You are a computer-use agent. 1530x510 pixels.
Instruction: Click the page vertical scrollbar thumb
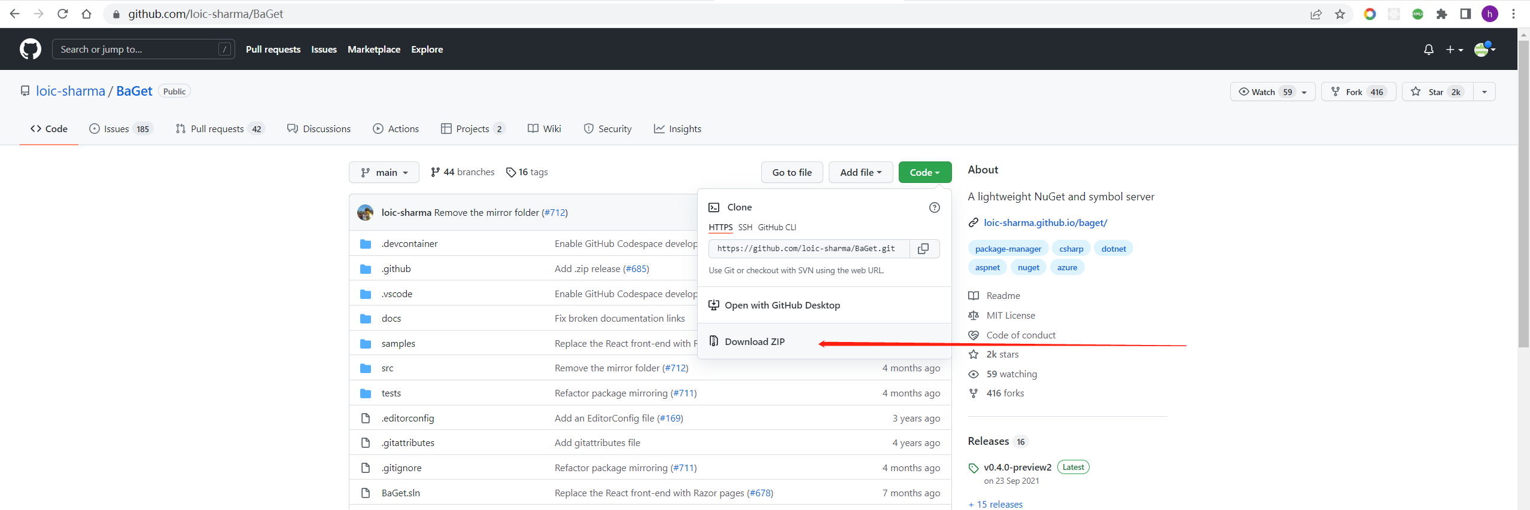pyautogui.click(x=1523, y=194)
